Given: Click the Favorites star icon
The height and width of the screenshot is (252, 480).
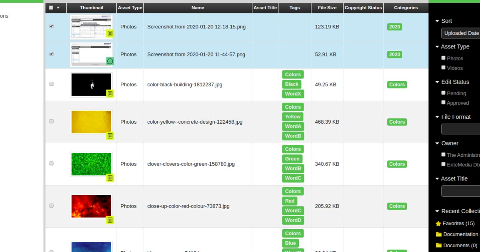Looking at the screenshot, I should (x=438, y=224).
